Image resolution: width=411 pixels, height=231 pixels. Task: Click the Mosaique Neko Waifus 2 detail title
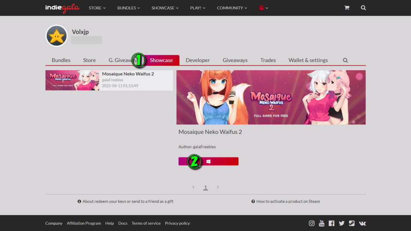(x=210, y=132)
